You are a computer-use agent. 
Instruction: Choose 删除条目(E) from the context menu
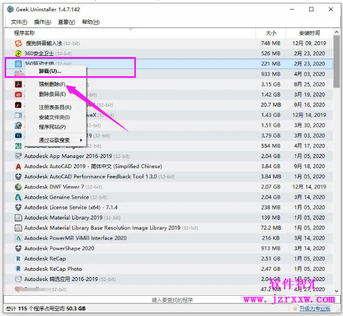click(x=56, y=94)
